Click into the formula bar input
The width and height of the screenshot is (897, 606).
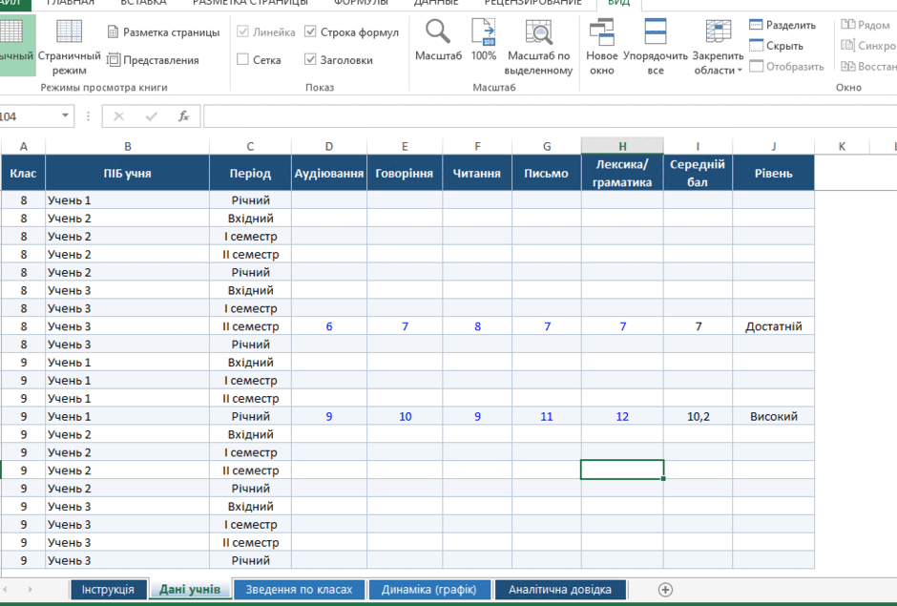pyautogui.click(x=550, y=116)
